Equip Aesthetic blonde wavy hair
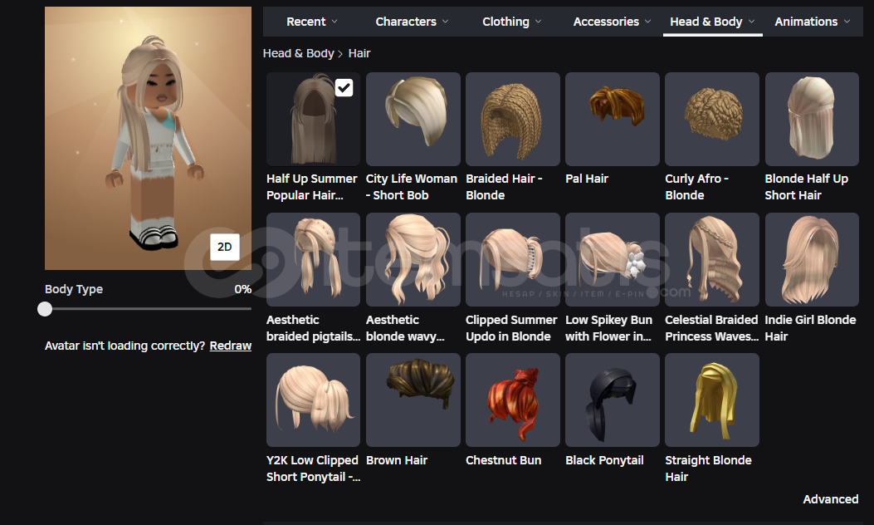This screenshot has width=874, height=525. click(x=413, y=259)
